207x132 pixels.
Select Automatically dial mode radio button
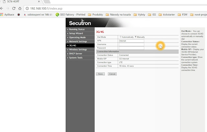(121, 37)
